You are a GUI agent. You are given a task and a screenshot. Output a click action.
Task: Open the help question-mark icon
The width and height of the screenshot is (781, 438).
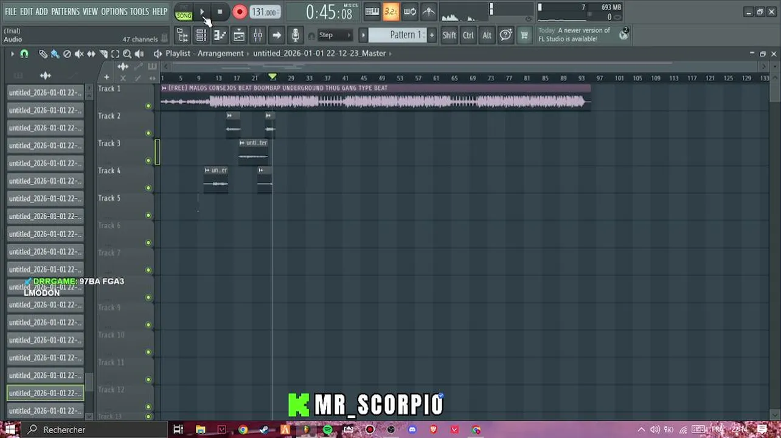[x=505, y=35]
